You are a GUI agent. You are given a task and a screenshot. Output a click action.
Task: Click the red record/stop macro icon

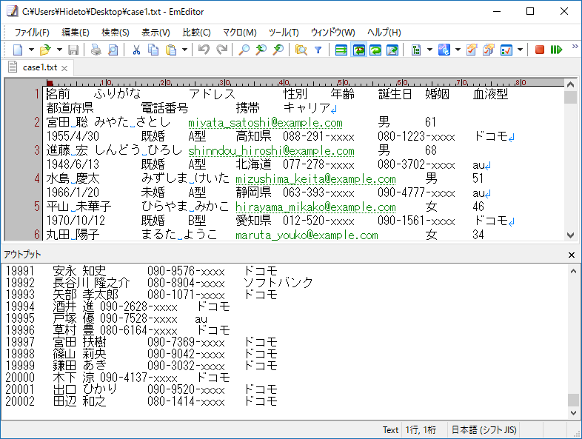[x=540, y=50]
